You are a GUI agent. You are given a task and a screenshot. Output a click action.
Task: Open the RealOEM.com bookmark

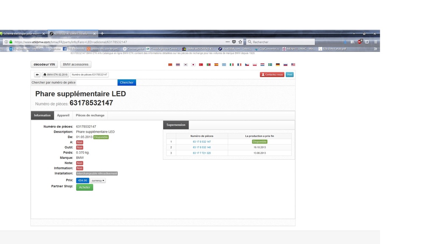pyautogui.click(x=235, y=49)
